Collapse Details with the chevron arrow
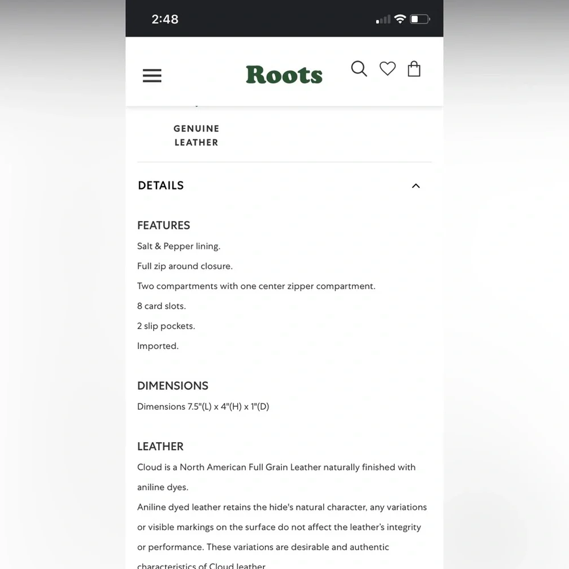The width and height of the screenshot is (569, 569). click(416, 186)
